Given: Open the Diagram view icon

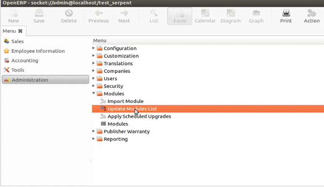Looking at the screenshot, I should 231,13.
